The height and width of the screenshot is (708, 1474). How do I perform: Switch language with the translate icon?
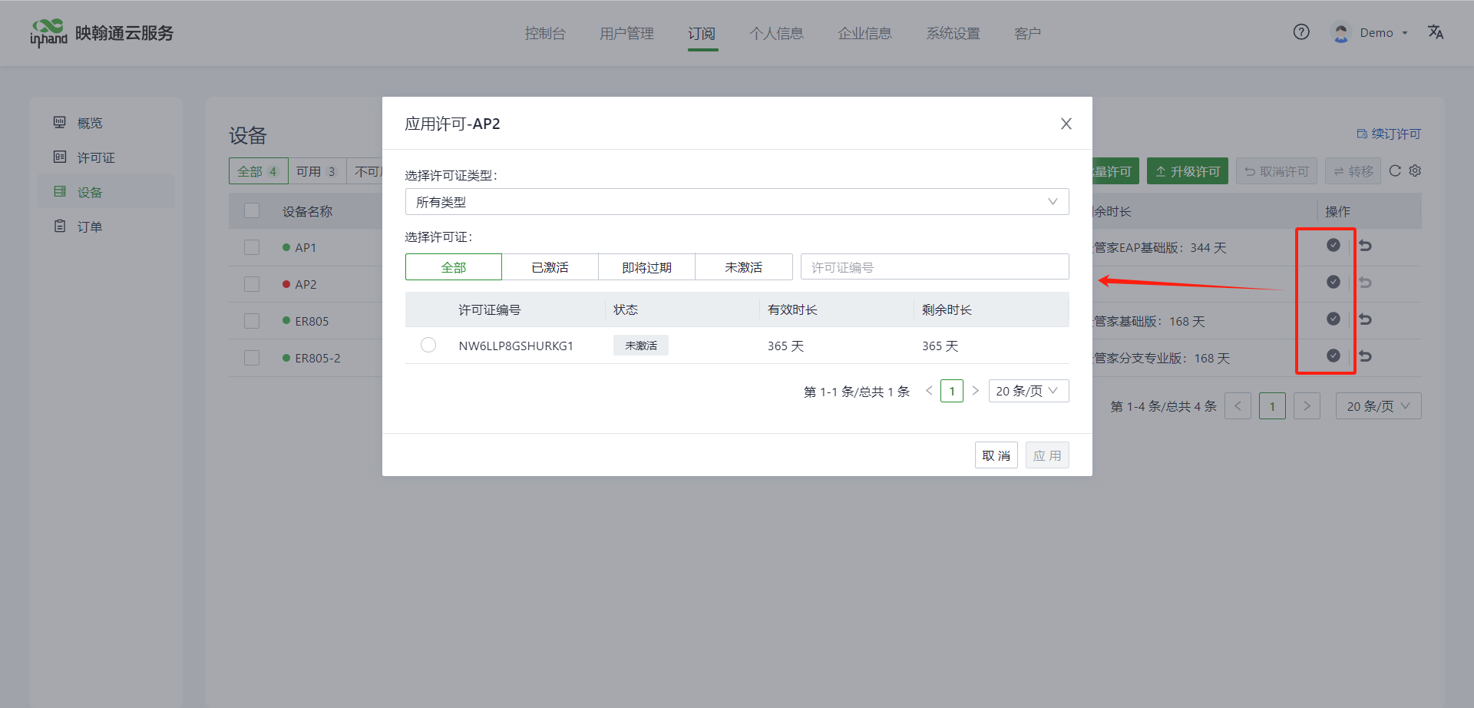click(x=1436, y=32)
